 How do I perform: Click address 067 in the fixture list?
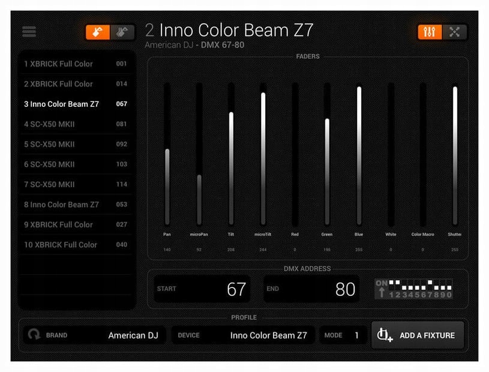122,104
